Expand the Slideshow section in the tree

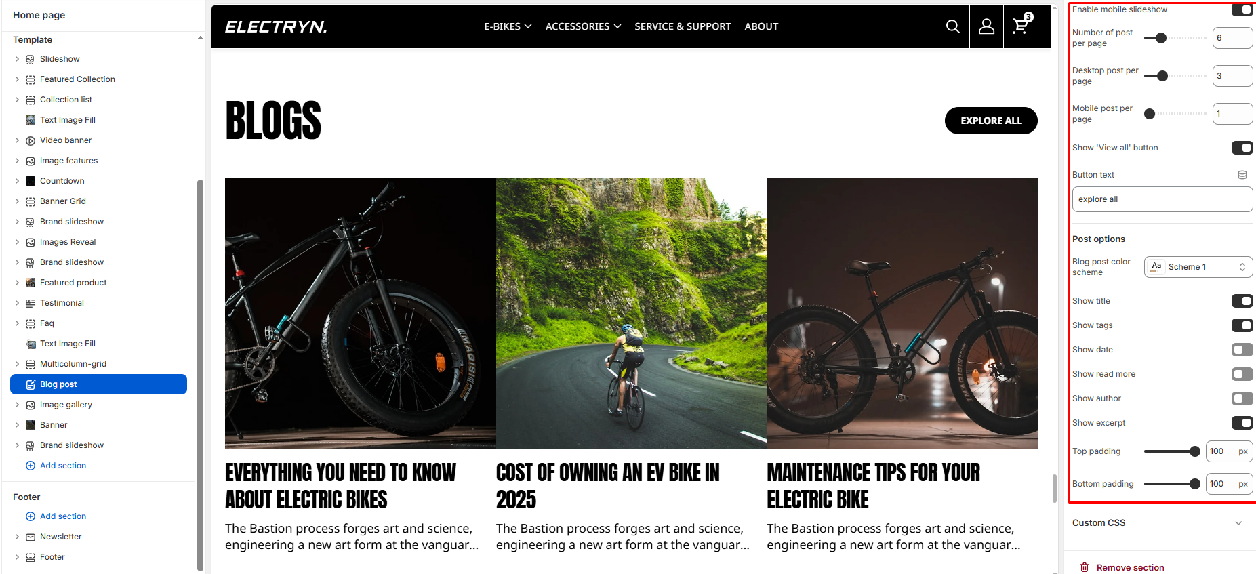[x=17, y=59]
